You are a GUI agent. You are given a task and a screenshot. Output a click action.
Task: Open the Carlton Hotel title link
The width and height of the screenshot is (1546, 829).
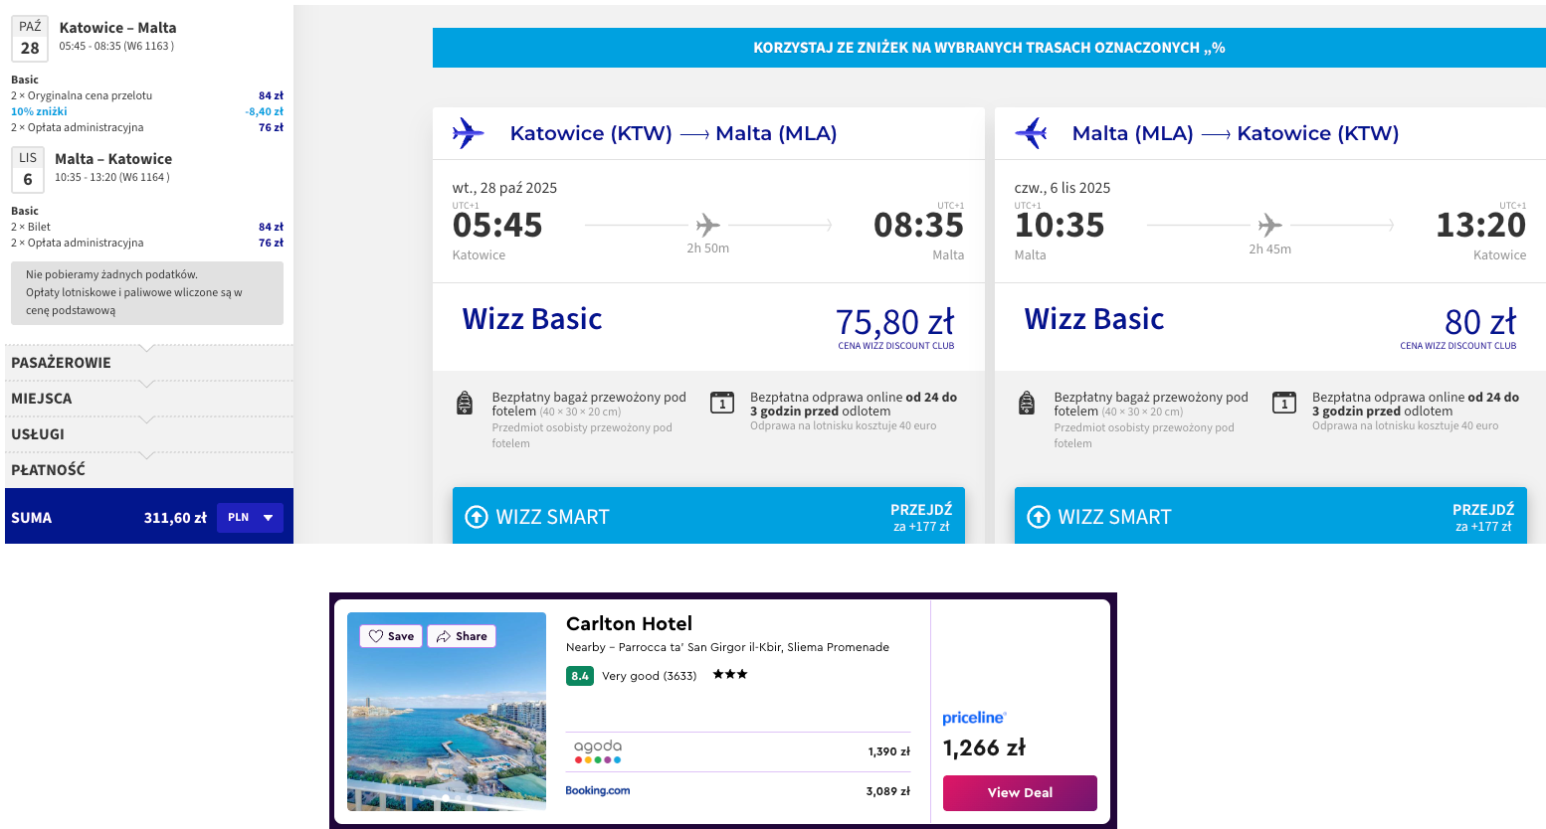click(629, 623)
